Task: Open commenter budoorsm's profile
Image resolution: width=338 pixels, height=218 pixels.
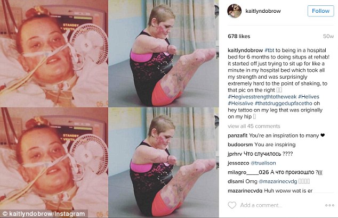Action: (240, 145)
